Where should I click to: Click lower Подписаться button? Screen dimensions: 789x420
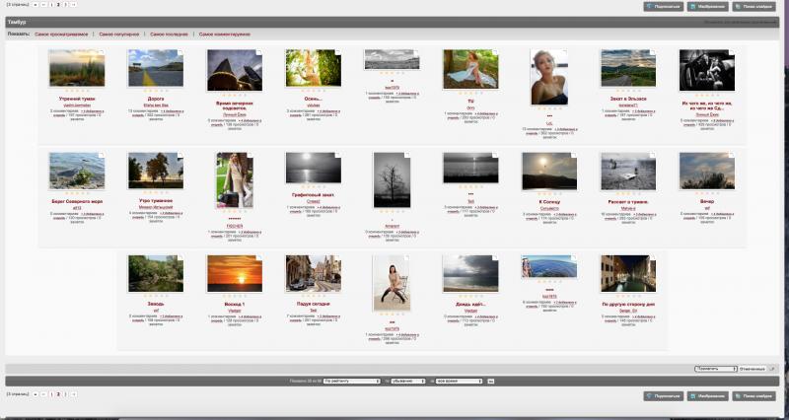coord(663,396)
